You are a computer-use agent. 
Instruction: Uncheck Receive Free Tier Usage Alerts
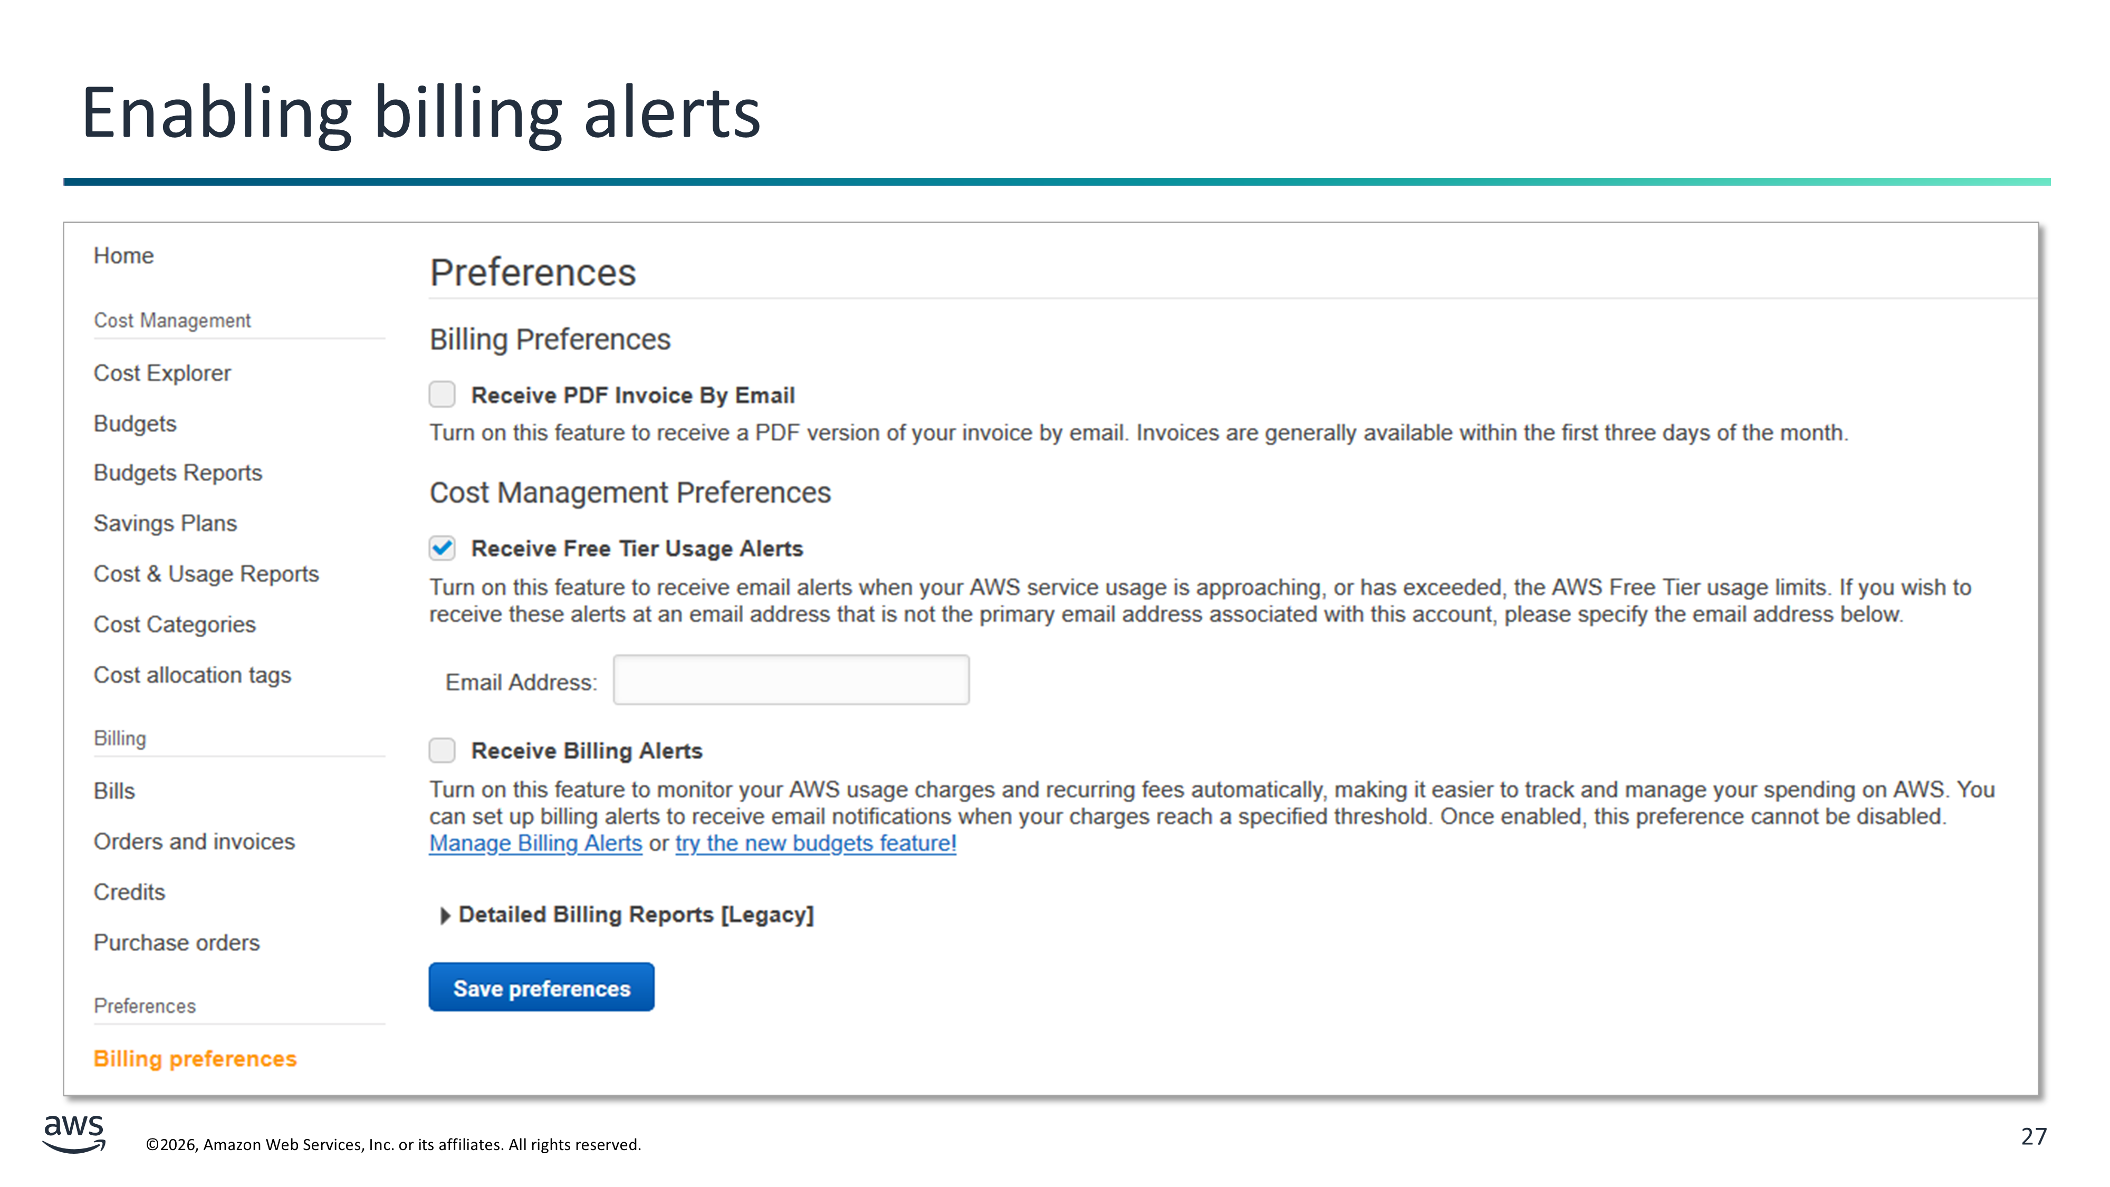click(x=443, y=548)
